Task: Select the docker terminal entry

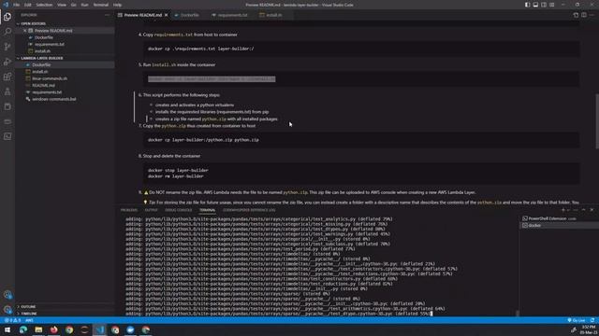Action: 559,226
